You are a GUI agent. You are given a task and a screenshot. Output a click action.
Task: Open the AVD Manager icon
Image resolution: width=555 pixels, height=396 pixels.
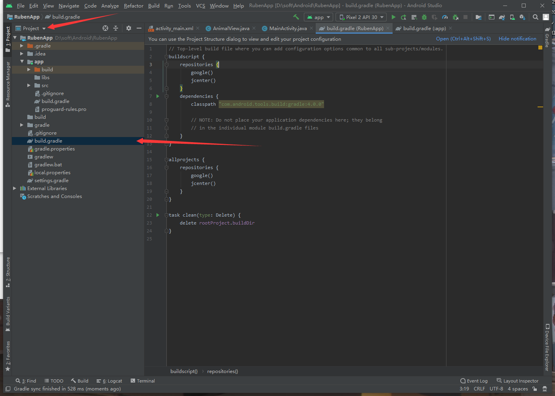[x=512, y=17]
